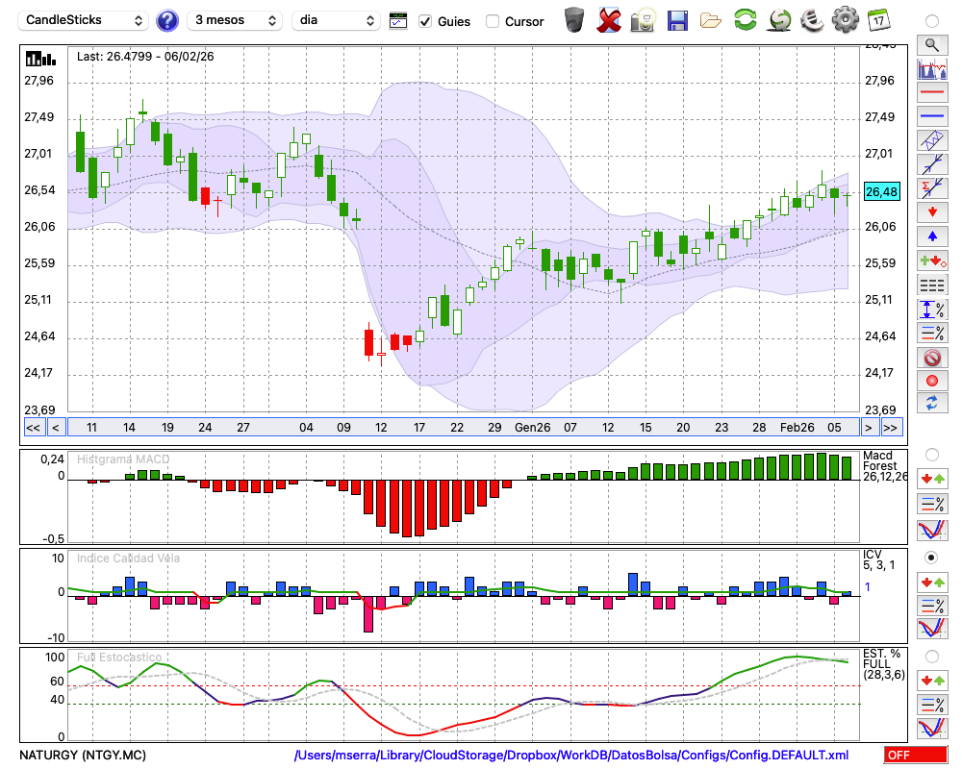The image size is (962, 769).
Task: Click the Estocastico panel oscillator curves icon
Action: (932, 728)
